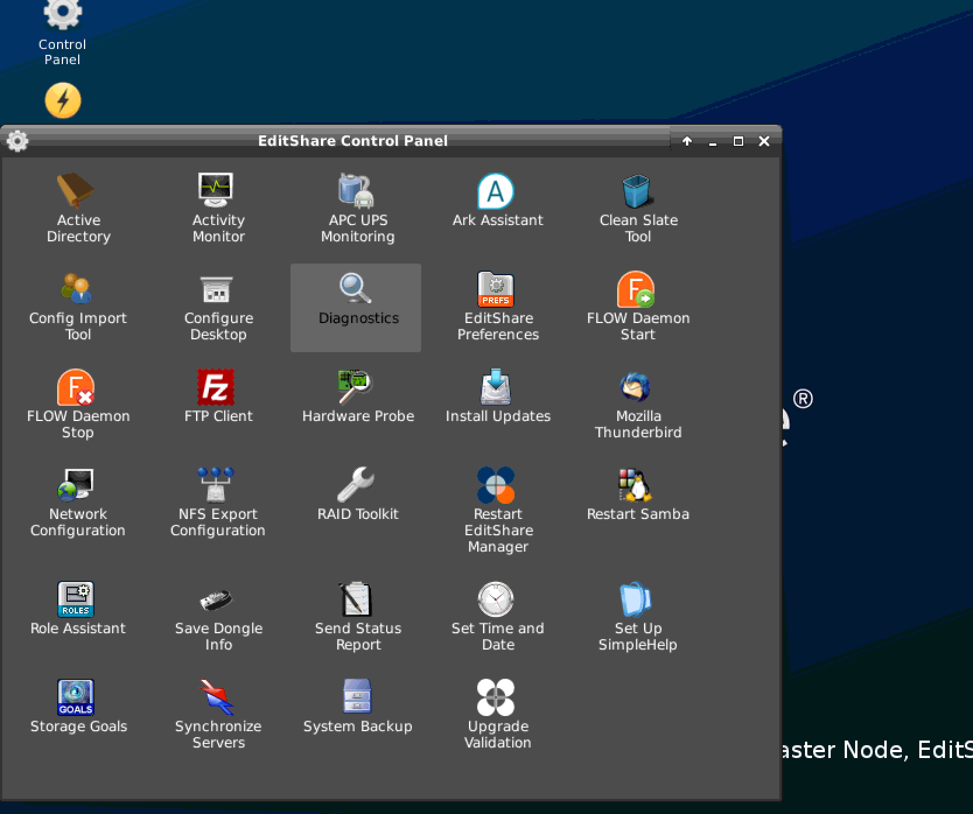Open the window menu gear in title bar
This screenshot has height=814, width=973.
pos(17,141)
